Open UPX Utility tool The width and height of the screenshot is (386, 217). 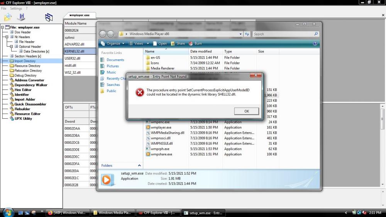click(x=23, y=118)
